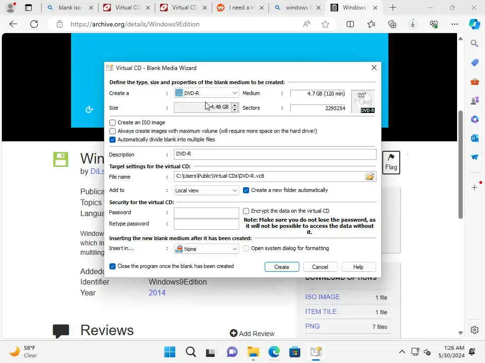Switch to the first Virtual CD tab

pos(126,8)
